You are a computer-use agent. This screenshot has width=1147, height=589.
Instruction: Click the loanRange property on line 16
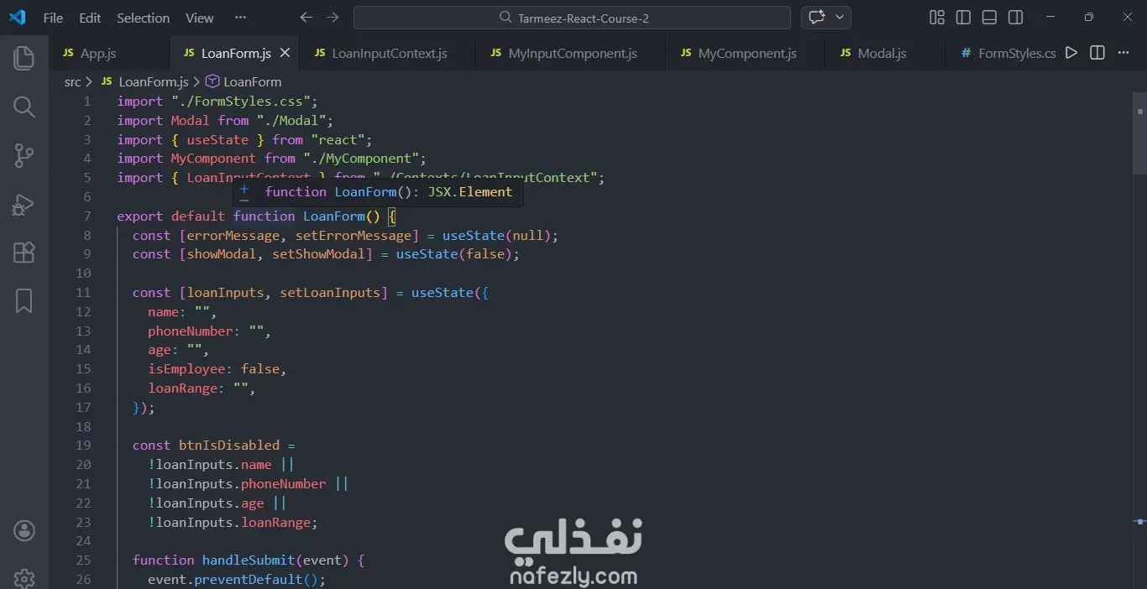(183, 388)
